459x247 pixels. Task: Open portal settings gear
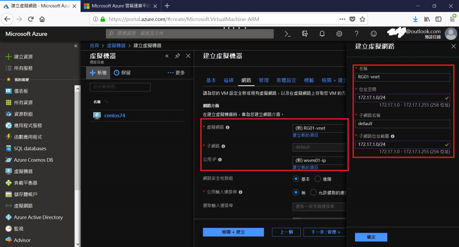[339, 34]
